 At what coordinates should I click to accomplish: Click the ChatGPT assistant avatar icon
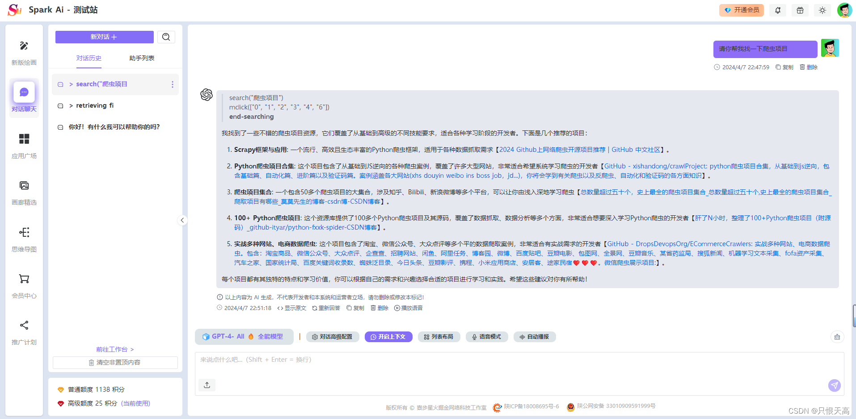[207, 95]
